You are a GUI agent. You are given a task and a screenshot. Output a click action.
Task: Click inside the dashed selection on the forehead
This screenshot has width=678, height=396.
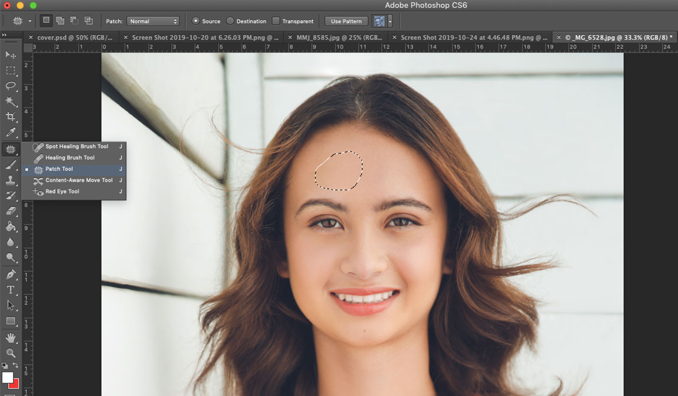[339, 170]
